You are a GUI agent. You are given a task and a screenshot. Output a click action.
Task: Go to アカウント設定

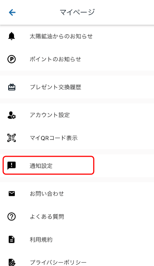pyautogui.click(x=77, y=115)
